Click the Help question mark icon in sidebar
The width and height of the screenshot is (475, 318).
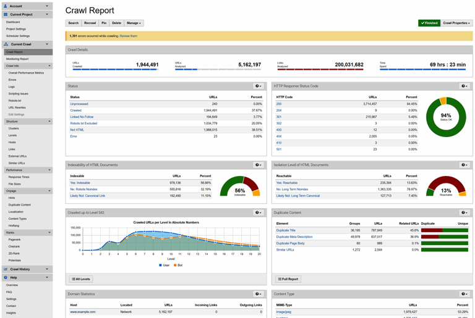coord(6,277)
